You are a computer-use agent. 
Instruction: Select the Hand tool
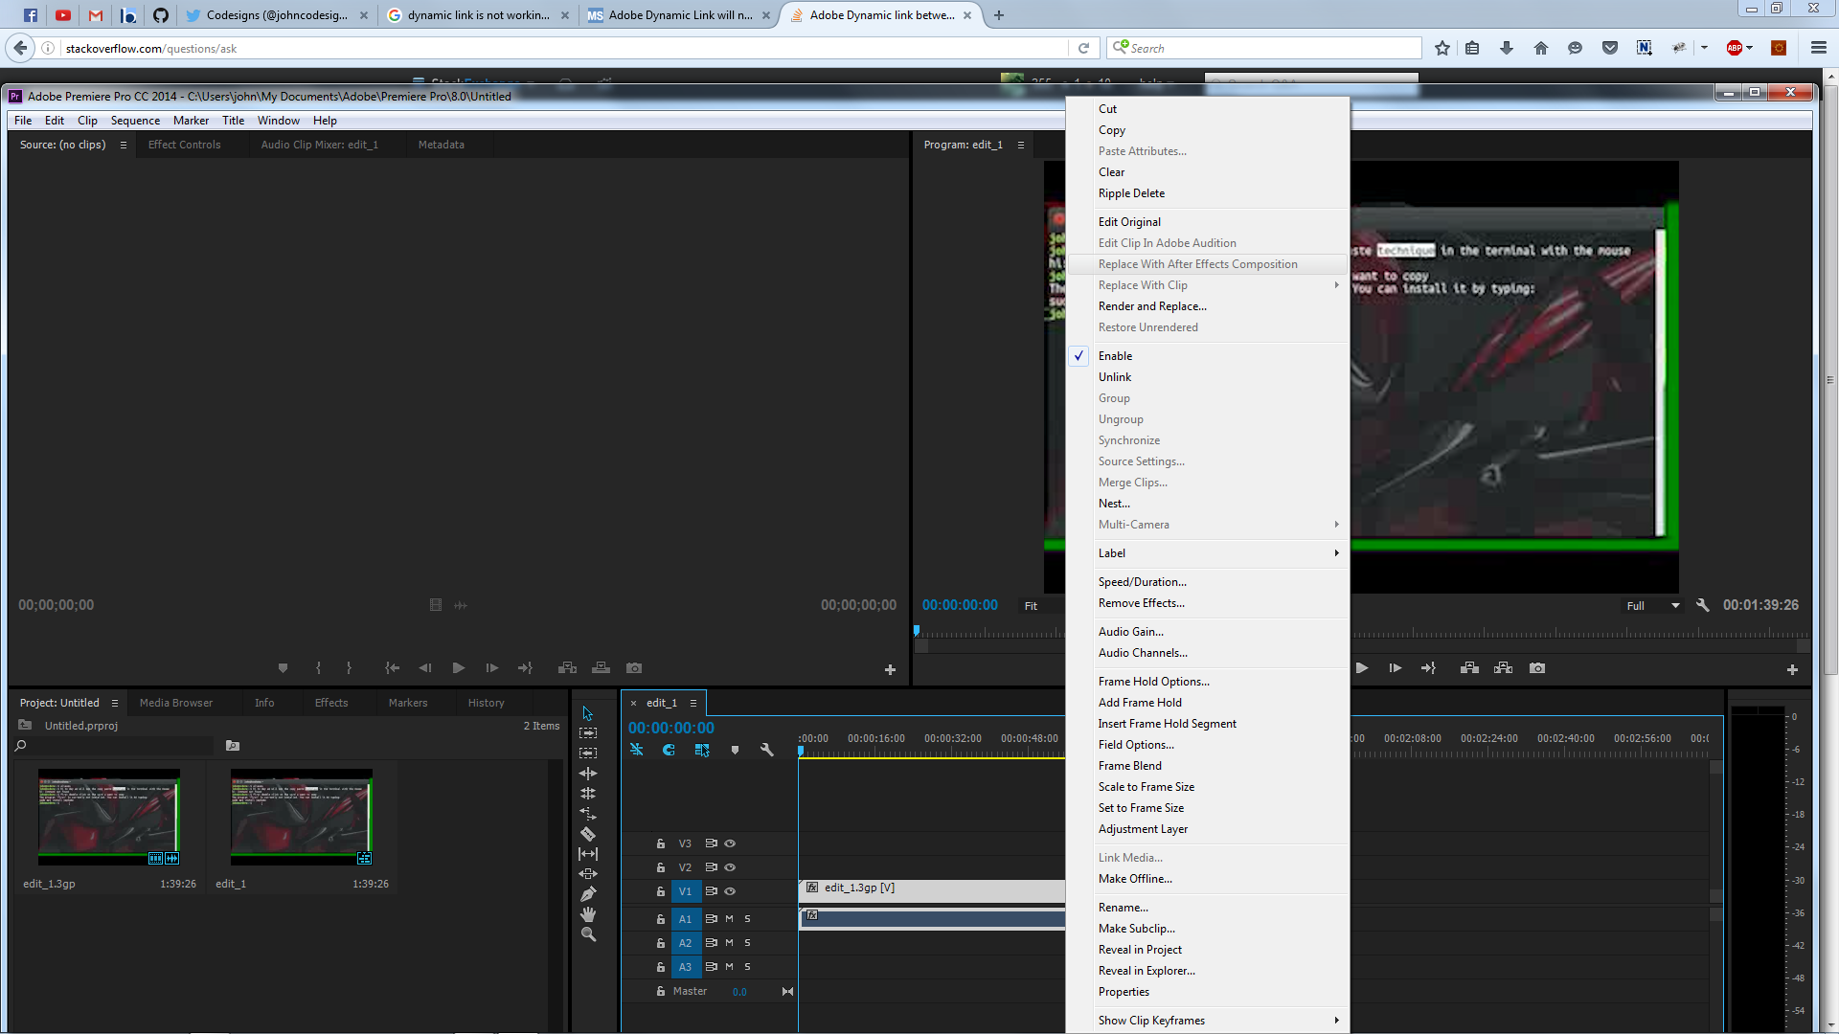[x=588, y=914]
